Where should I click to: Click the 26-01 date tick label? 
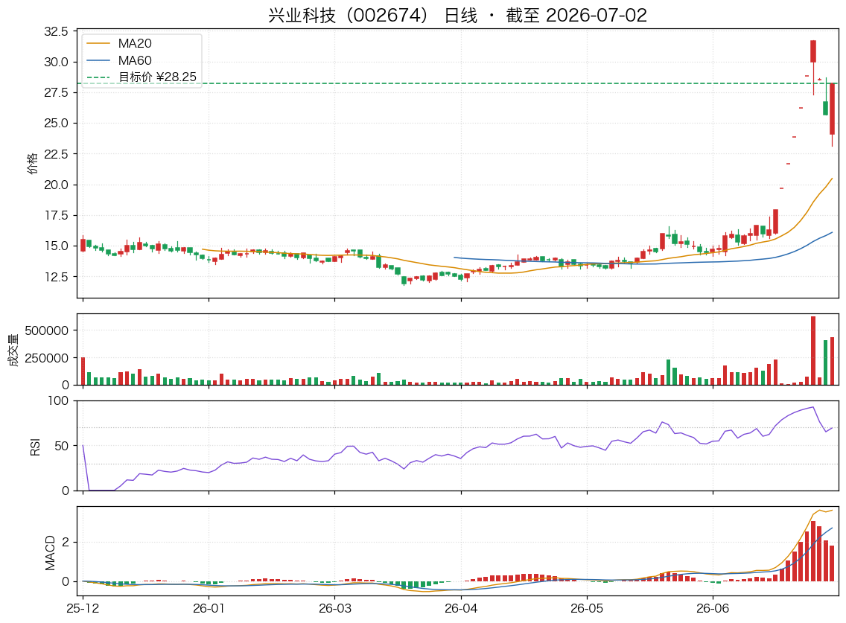click(x=209, y=608)
